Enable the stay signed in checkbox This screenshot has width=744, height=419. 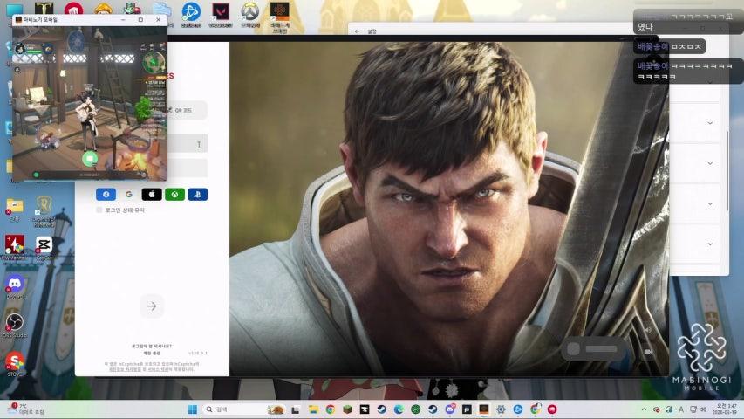99,209
